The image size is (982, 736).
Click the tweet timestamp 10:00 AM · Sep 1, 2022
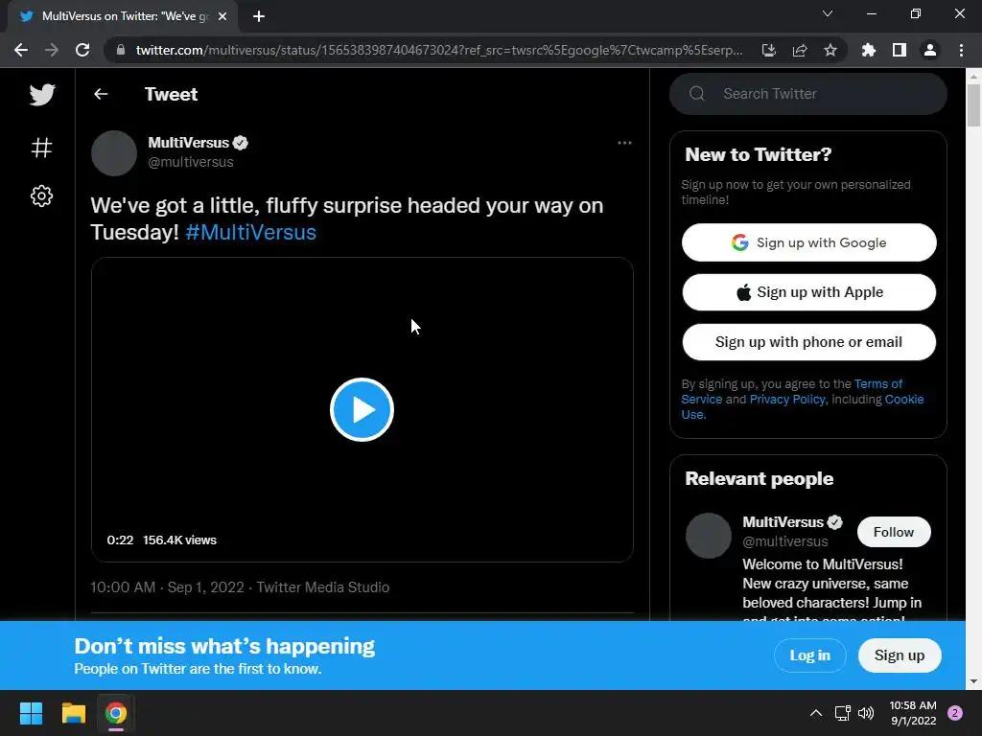coord(167,587)
